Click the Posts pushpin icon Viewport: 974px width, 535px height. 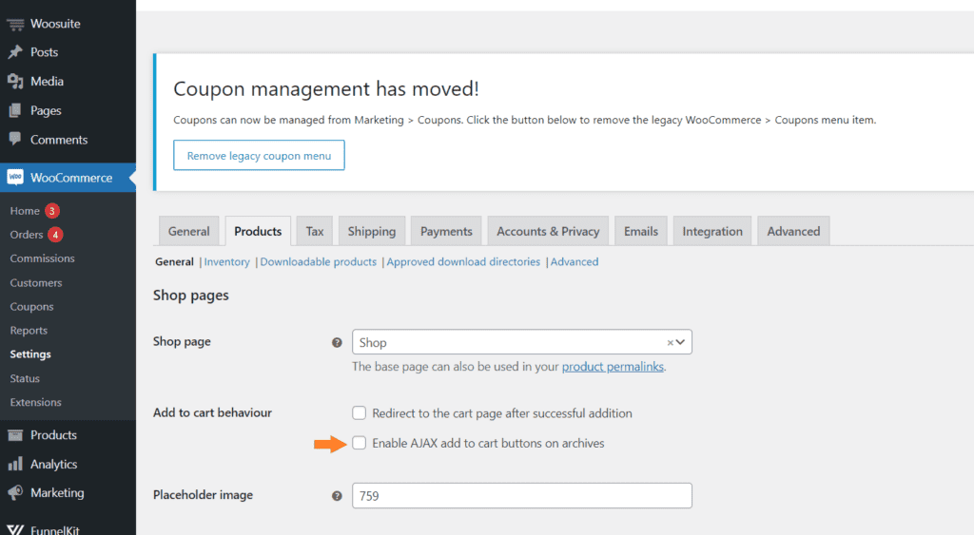(15, 52)
